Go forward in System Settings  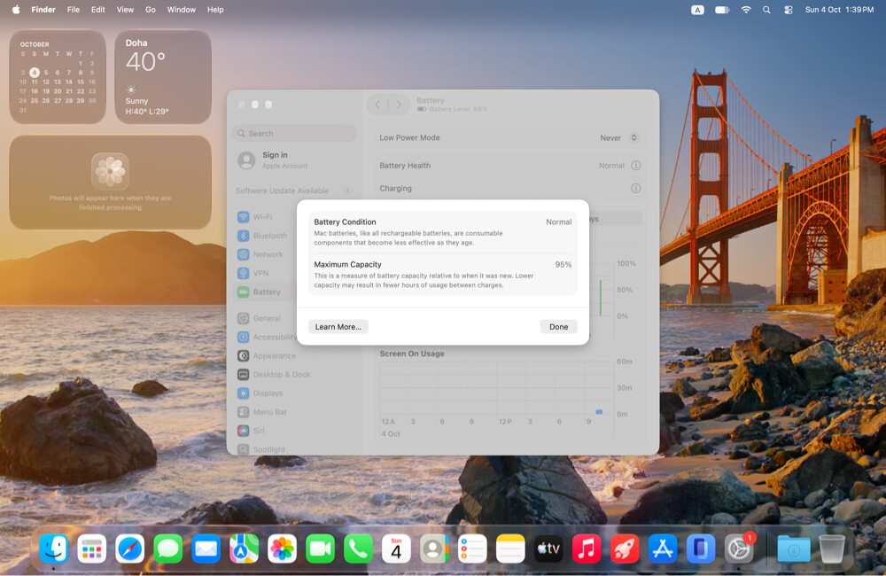pyautogui.click(x=399, y=105)
